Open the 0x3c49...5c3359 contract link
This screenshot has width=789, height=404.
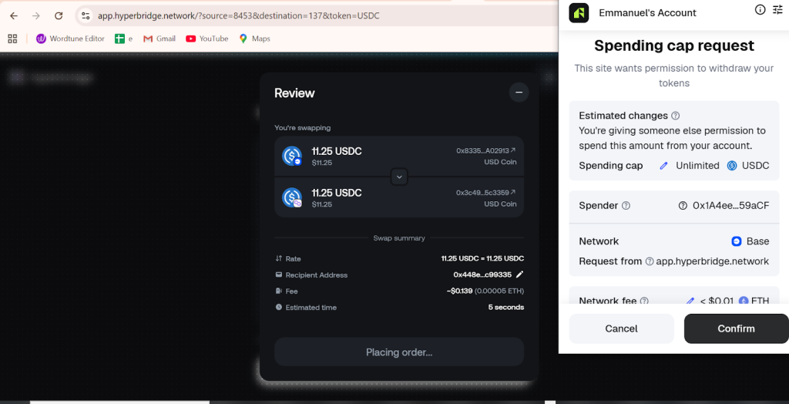[x=486, y=193]
